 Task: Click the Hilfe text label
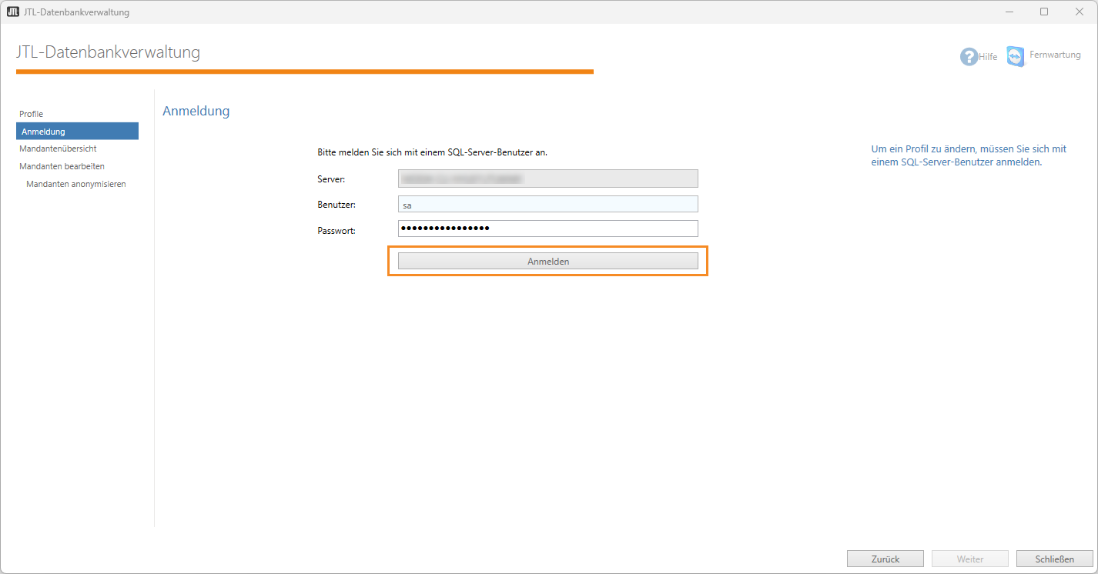pyautogui.click(x=988, y=57)
